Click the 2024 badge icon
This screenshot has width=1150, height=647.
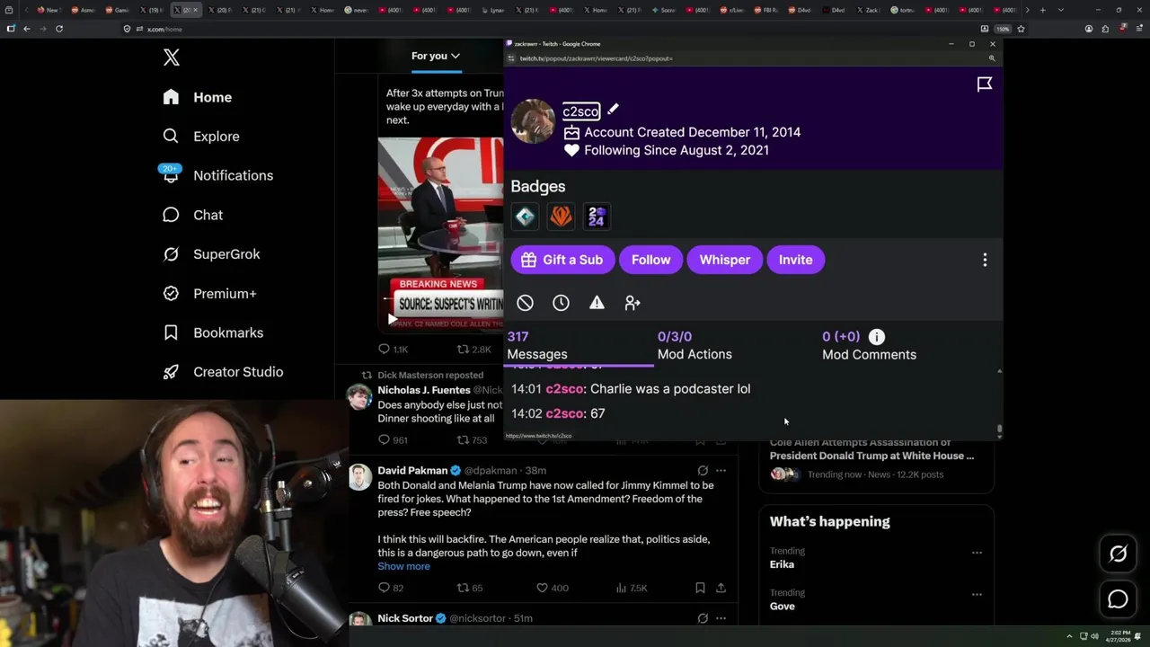597,216
